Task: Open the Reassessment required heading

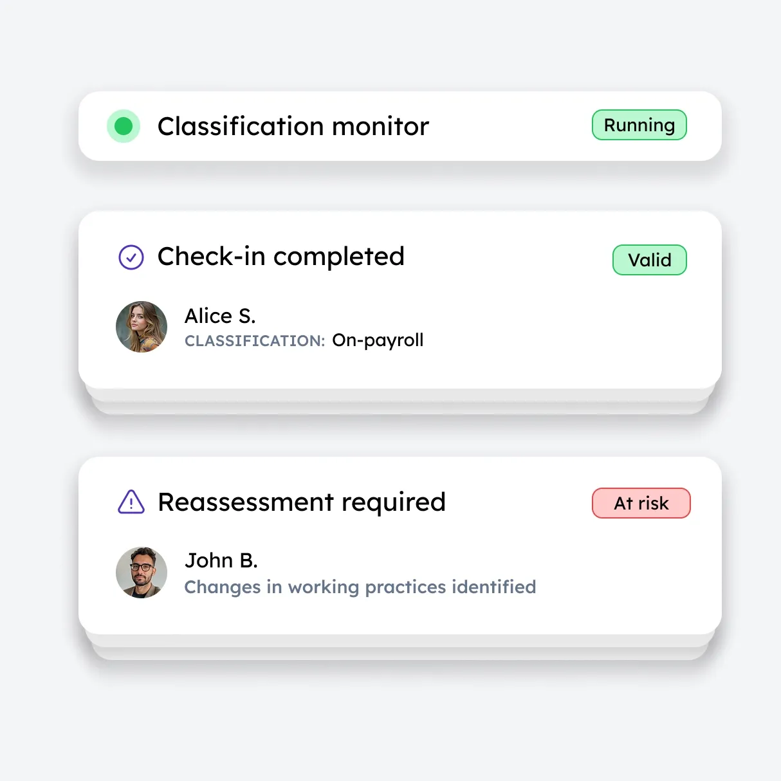Action: coord(302,502)
